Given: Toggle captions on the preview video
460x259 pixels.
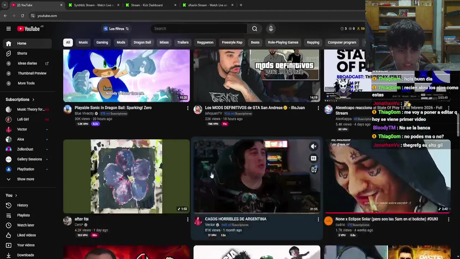Looking at the screenshot, I should (x=314, y=158).
